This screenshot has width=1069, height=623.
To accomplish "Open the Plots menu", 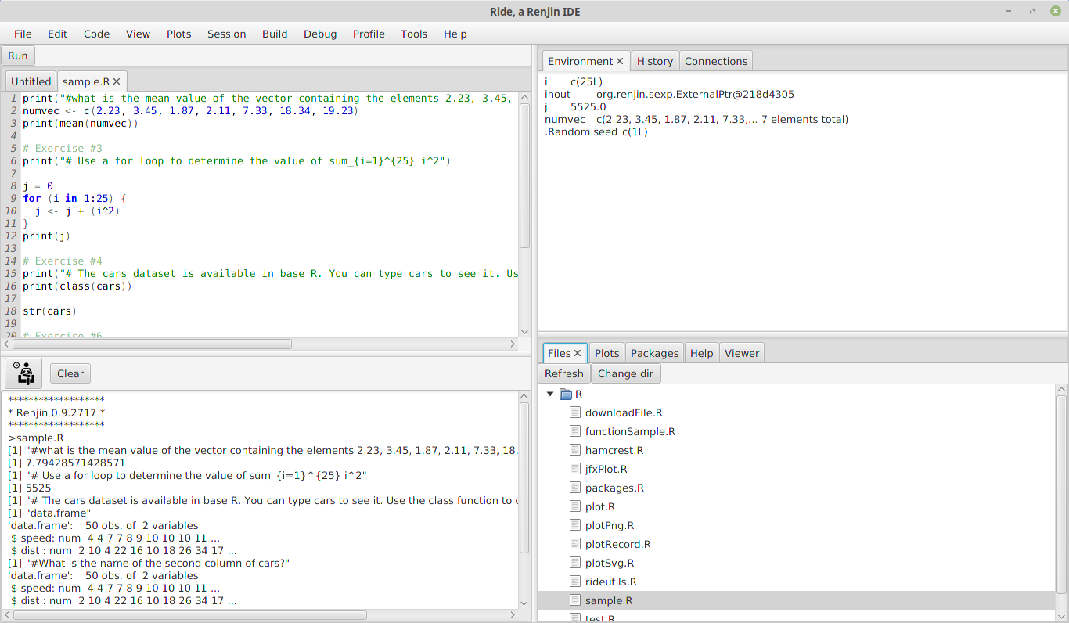I will pyautogui.click(x=178, y=34).
